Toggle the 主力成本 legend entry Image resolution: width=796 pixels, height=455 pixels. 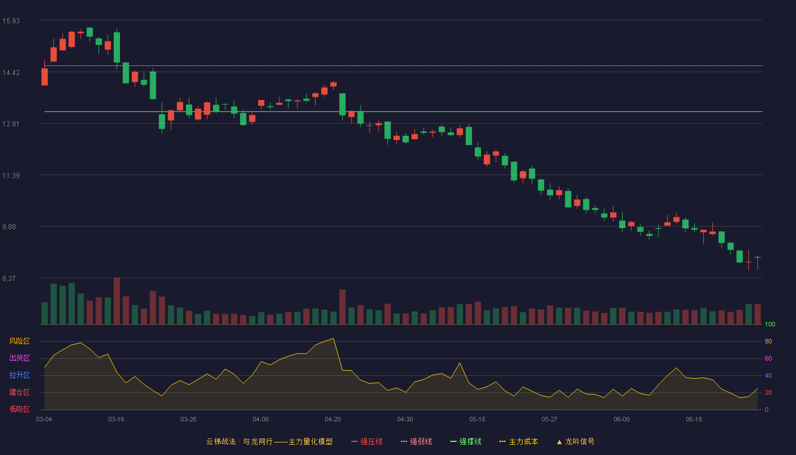518,441
